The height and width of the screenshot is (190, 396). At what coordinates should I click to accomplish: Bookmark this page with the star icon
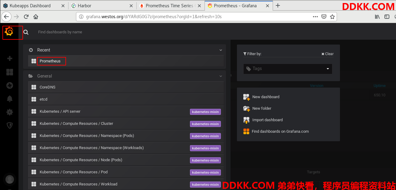(x=332, y=17)
